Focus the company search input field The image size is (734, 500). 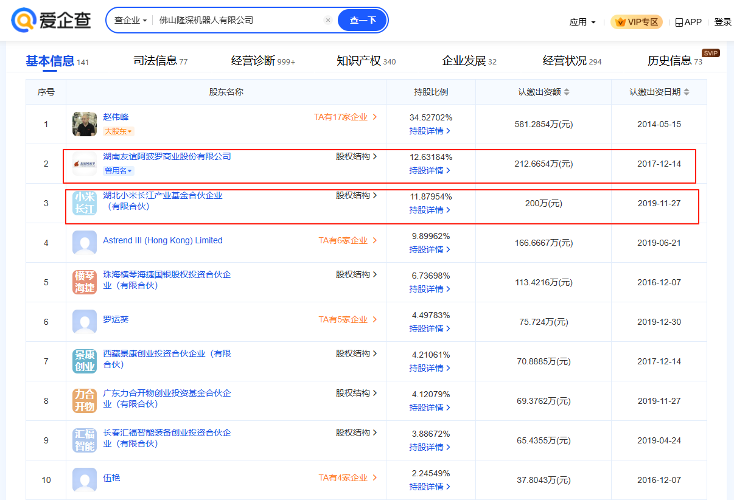(237, 20)
